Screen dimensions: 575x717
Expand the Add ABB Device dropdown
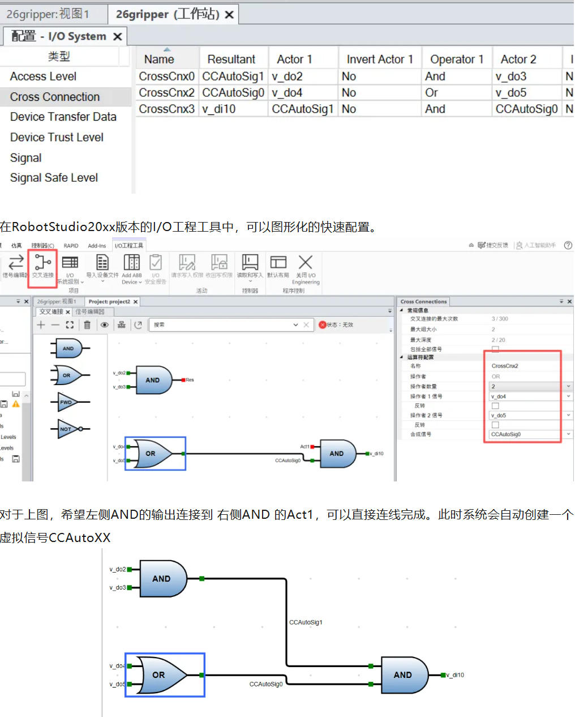point(132,282)
